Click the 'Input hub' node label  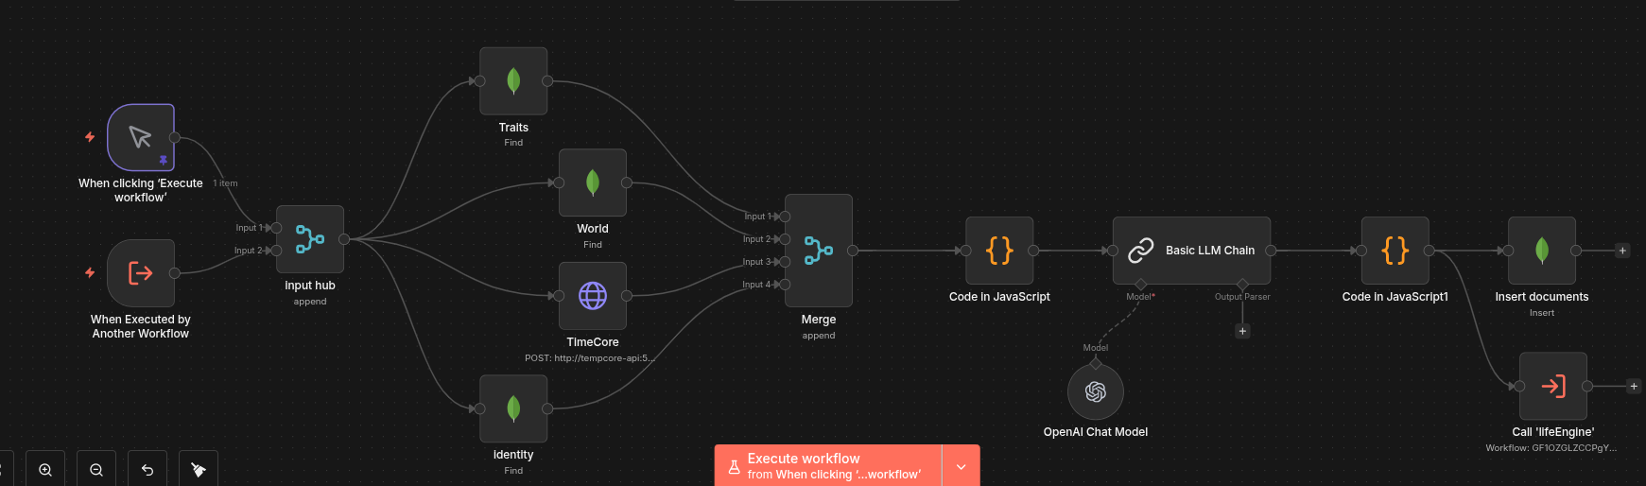click(x=310, y=286)
